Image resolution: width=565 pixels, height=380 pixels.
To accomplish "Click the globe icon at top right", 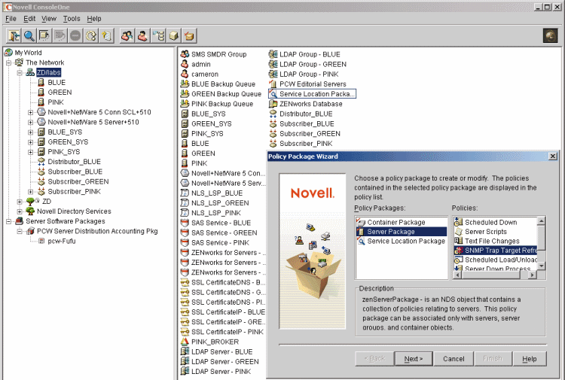I will click(x=550, y=36).
